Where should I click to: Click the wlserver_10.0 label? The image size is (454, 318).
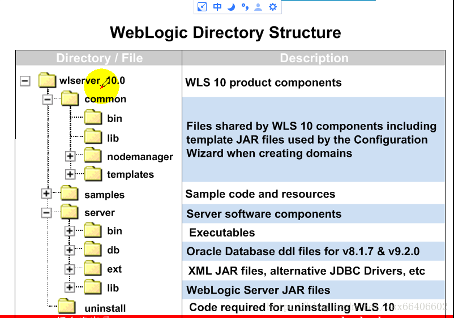click(92, 80)
